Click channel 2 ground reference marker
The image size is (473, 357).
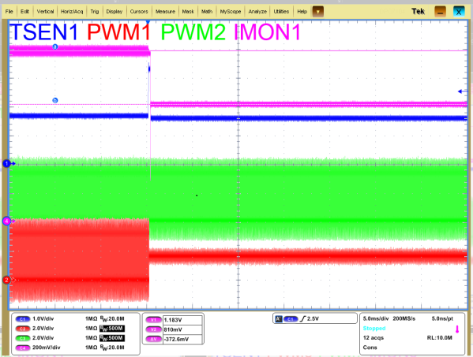tap(7, 280)
